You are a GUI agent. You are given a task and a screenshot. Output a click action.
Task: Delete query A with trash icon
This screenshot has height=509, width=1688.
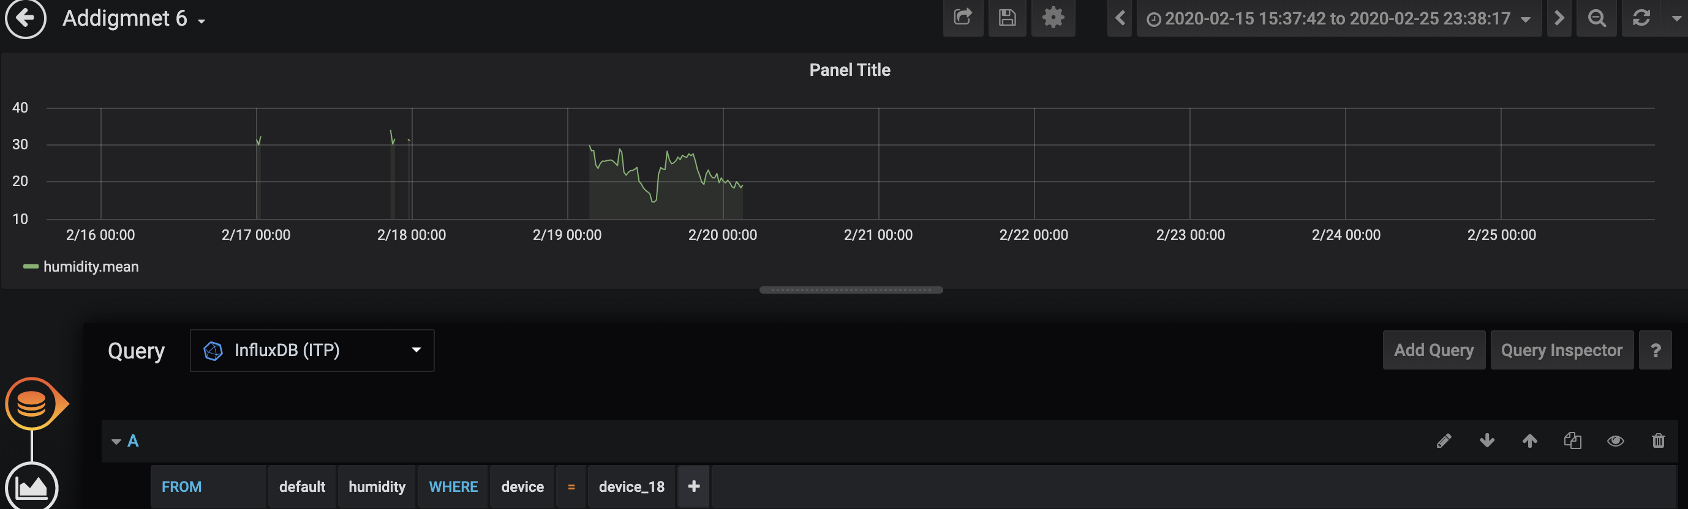[1659, 440]
